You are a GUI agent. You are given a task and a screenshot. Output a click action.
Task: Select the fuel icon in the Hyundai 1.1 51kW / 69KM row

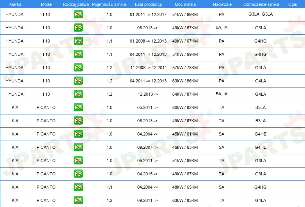(78, 54)
